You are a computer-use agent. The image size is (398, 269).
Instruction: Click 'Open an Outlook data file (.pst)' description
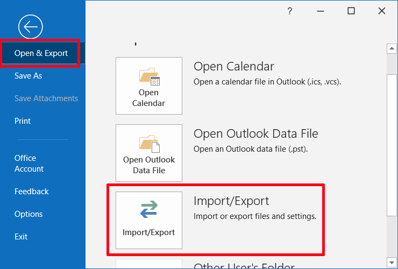(251, 149)
